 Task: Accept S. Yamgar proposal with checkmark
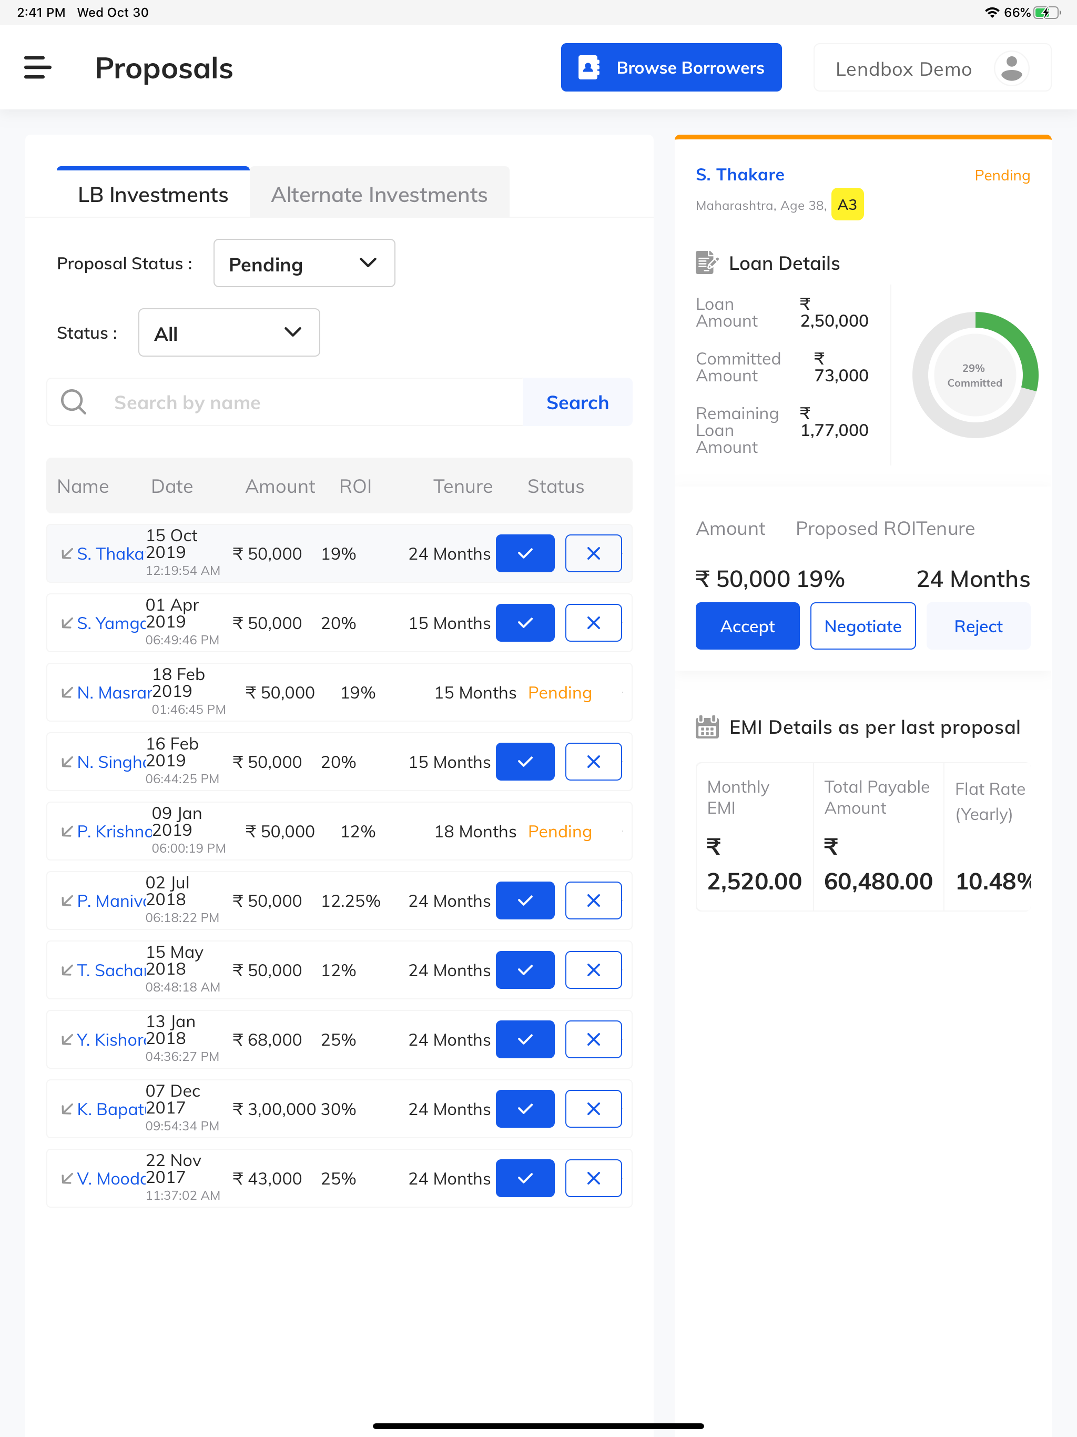tap(525, 623)
